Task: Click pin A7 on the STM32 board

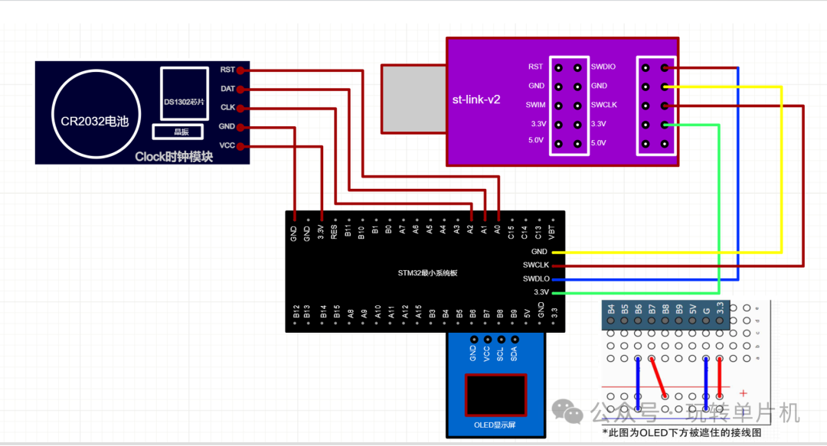Action: tap(402, 230)
